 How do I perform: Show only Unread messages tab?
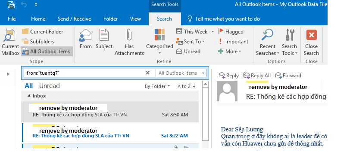tap(49, 86)
